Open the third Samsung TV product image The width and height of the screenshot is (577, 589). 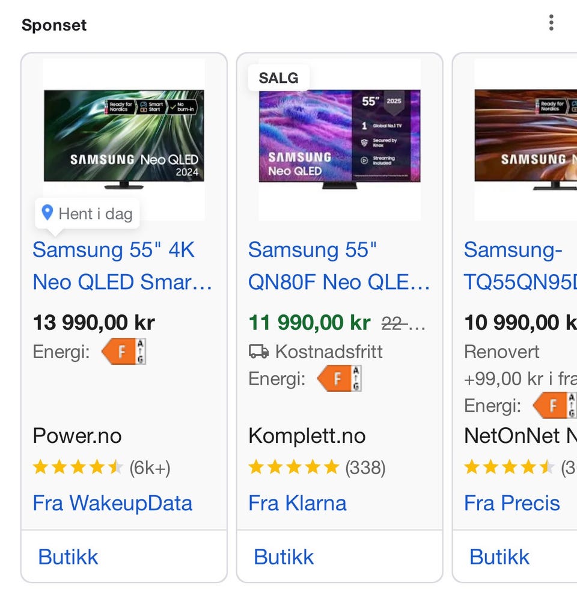pyautogui.click(x=525, y=138)
